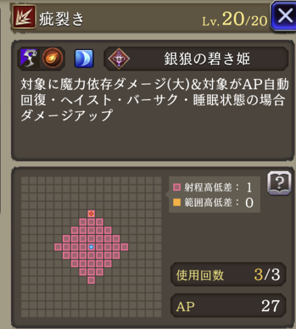296x329 pixels.
Task: Tap the orange 範囲高低差 legend square
Action: [x=177, y=202]
